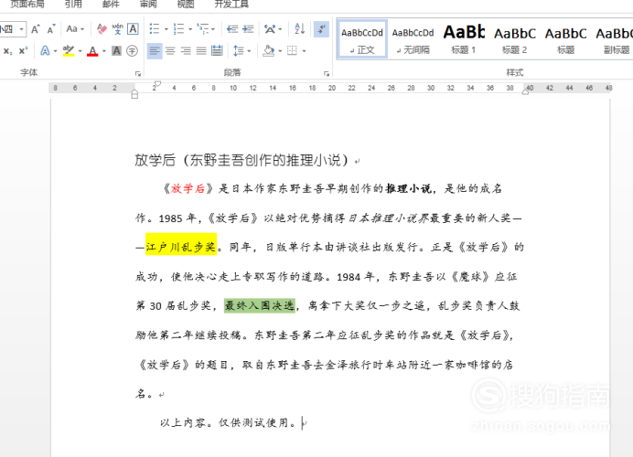The height and width of the screenshot is (457, 633).
Task: Apply borders with the borders icon
Action: pos(293,51)
